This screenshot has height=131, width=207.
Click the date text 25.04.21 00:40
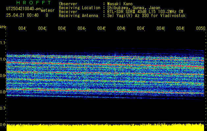tap(22, 15)
